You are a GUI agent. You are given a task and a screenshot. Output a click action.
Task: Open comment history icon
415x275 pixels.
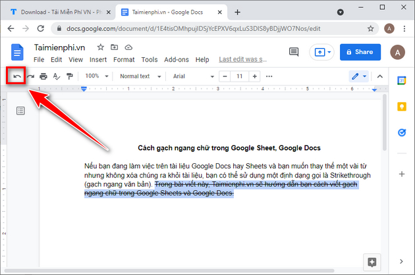click(294, 52)
